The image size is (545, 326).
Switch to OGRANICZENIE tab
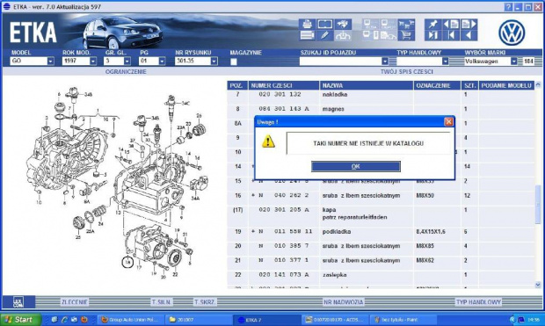click(x=126, y=71)
